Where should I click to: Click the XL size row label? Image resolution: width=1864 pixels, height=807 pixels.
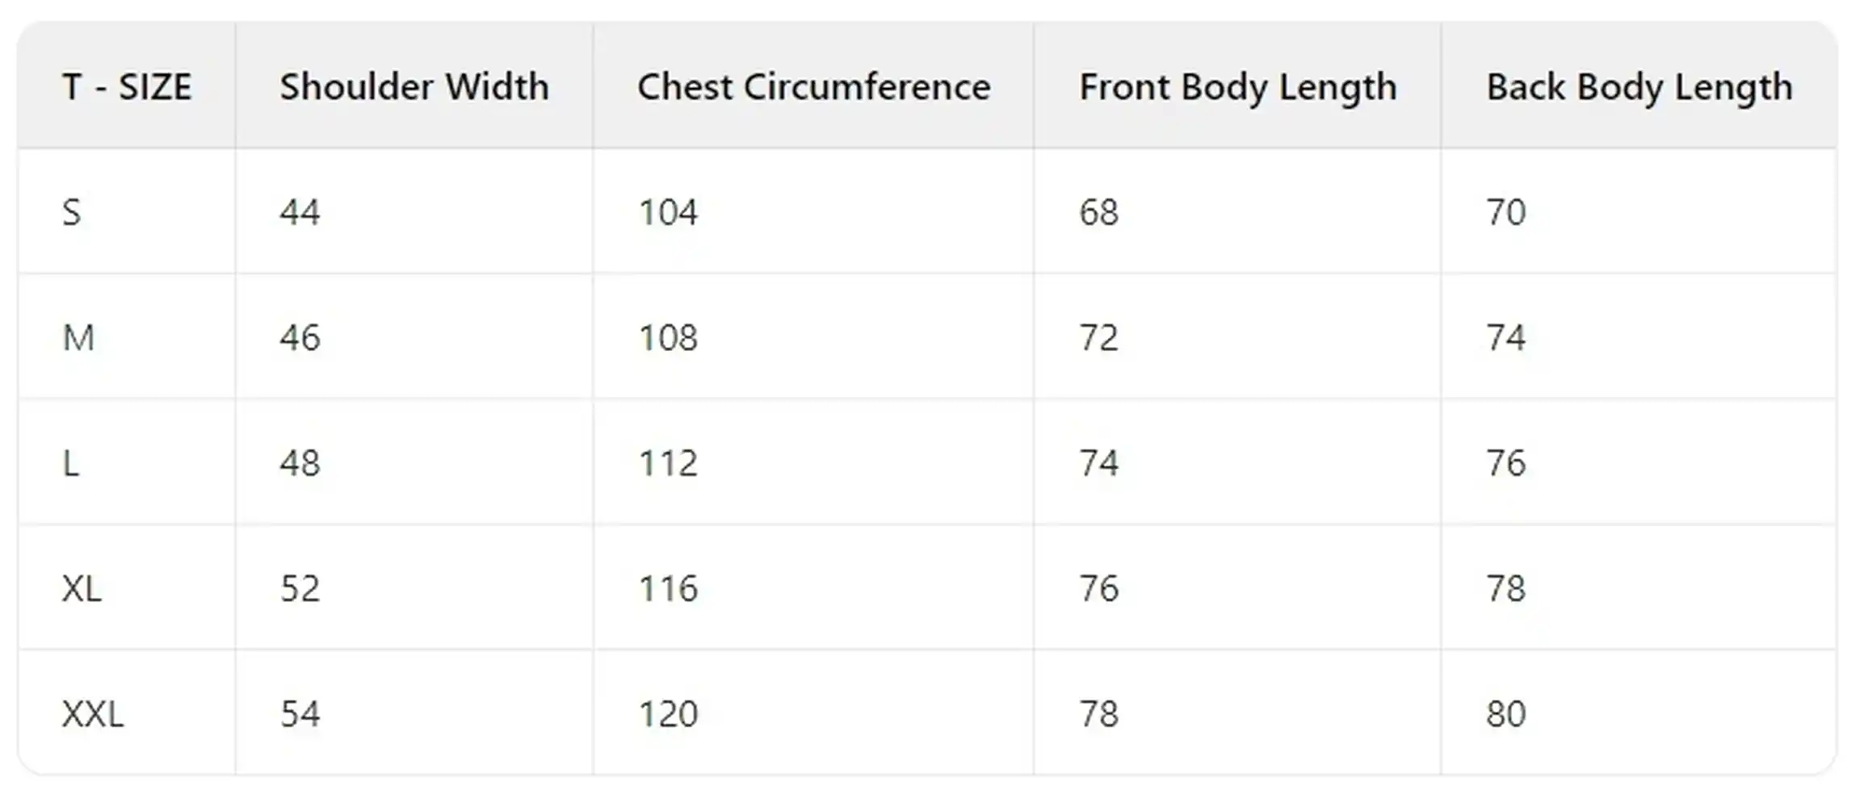(x=82, y=588)
